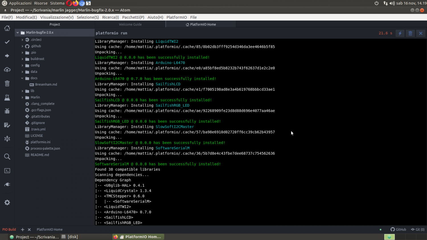Open platformio.ini file
Screen dimensions: 427x240
[x=40, y=142]
